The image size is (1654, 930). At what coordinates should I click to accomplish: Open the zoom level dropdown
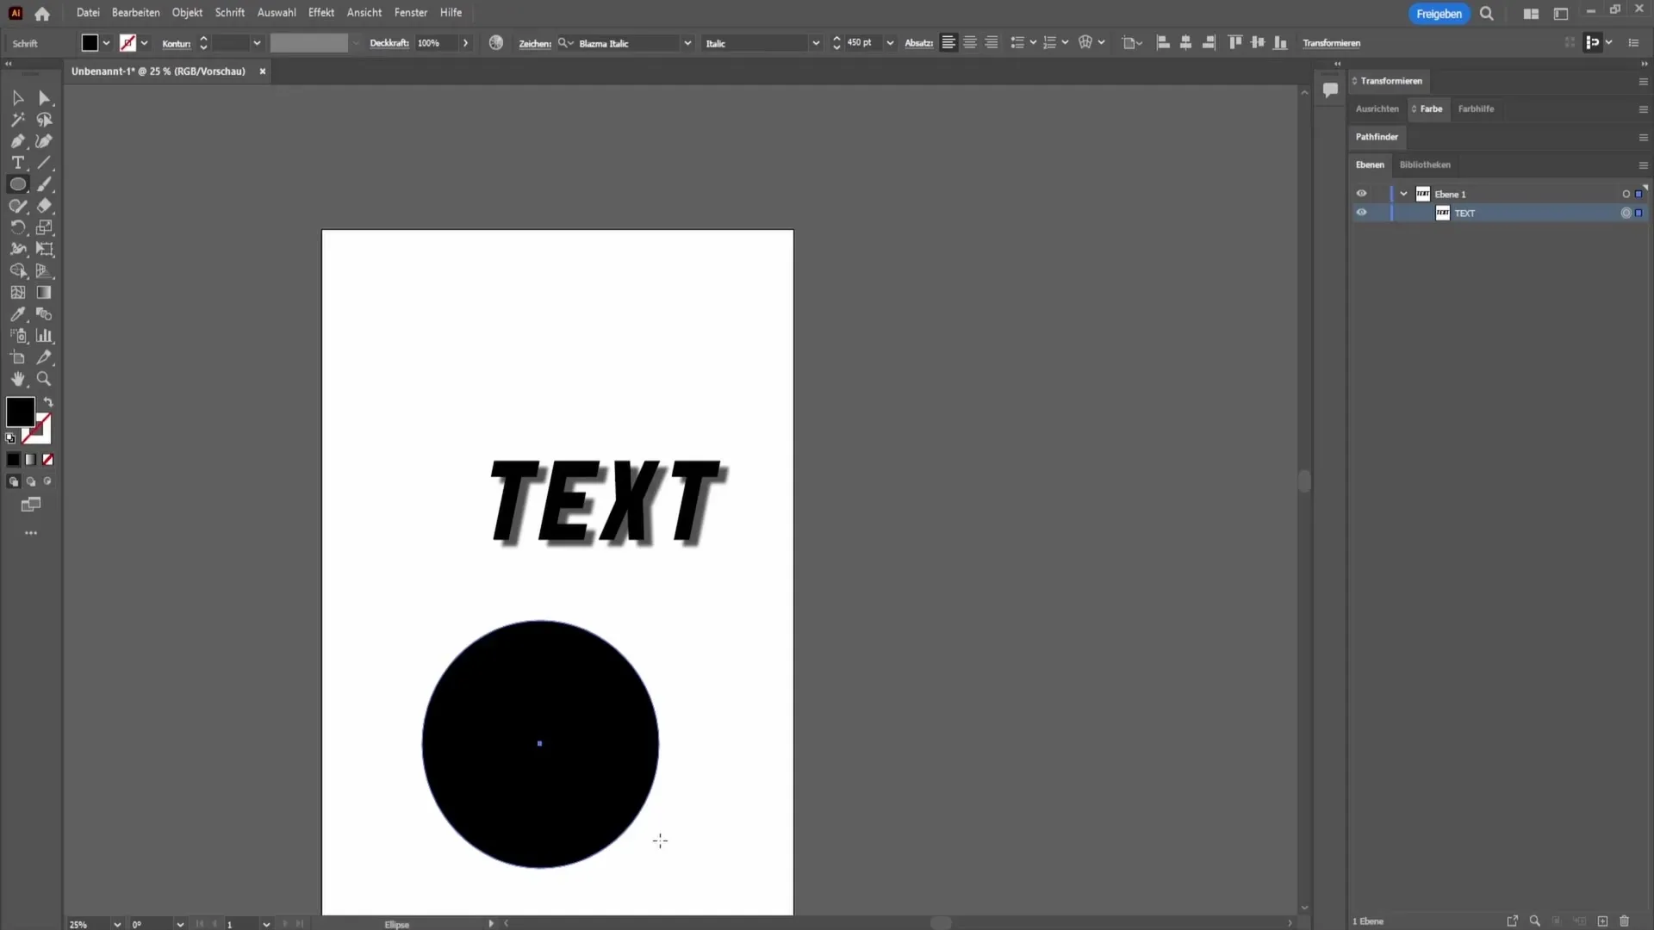[117, 924]
